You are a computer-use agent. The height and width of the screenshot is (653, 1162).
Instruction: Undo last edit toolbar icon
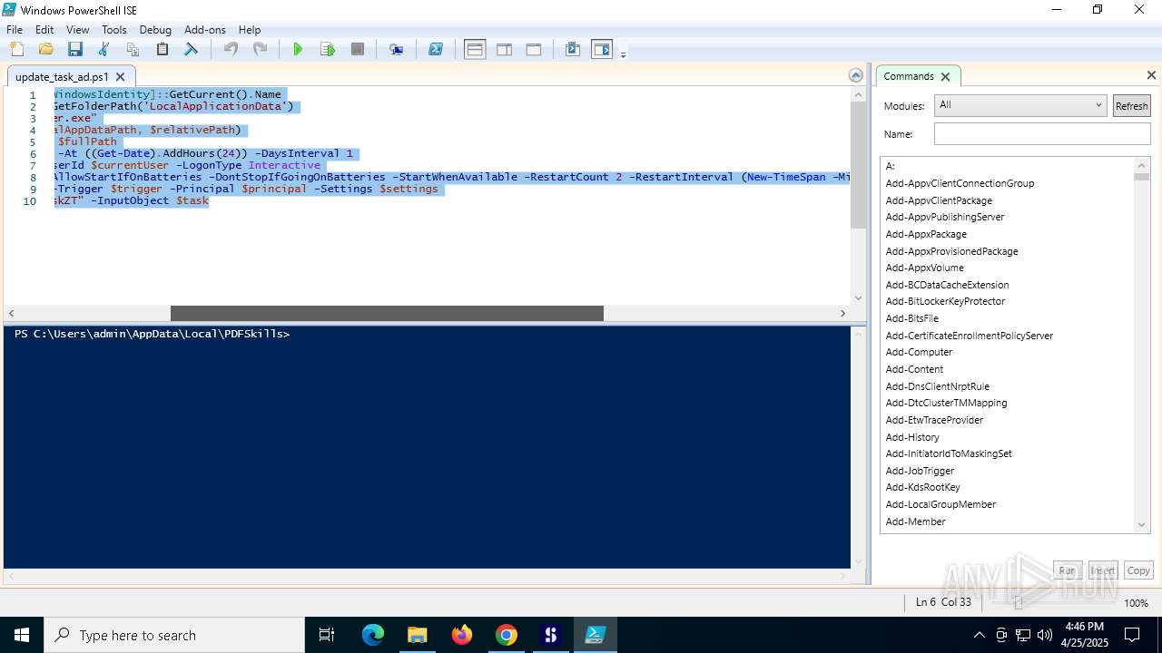[231, 50]
